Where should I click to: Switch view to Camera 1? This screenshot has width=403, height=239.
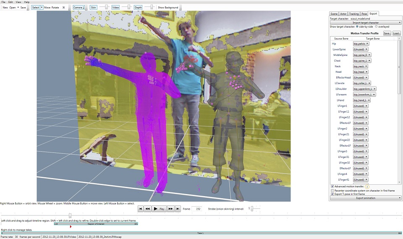pos(79,8)
